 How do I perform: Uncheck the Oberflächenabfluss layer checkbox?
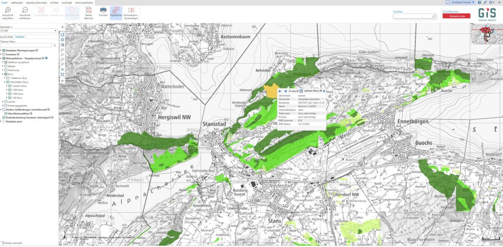coord(6,114)
